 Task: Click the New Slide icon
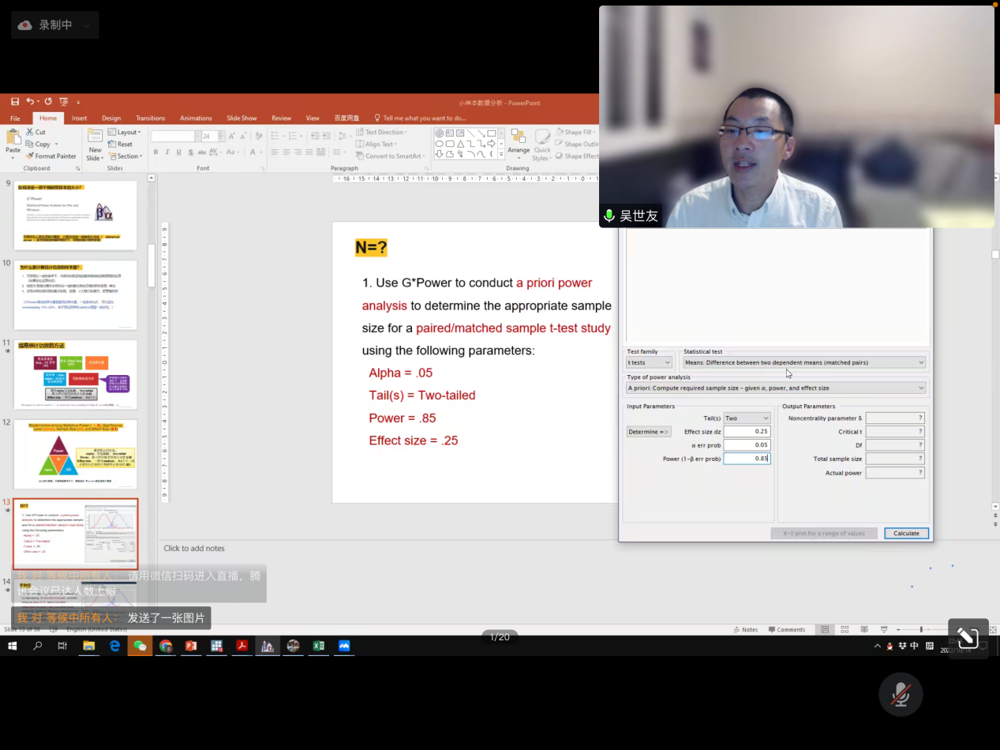point(96,142)
